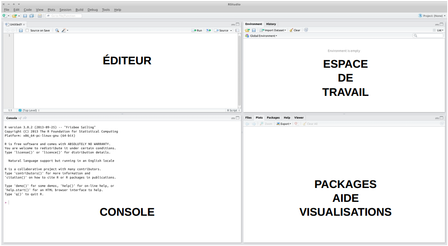Screen dimensions: 448x246
Task: Click the Go to file/function field
Action: pos(63,16)
